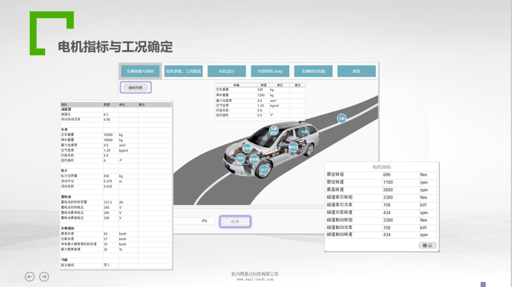Edit 峰值制动功率 value 150
This screenshot has width=512, height=287.
point(401,228)
